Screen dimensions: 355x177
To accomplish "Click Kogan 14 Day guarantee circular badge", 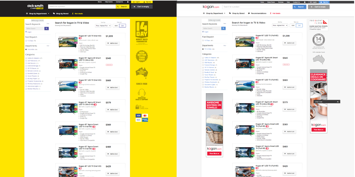I will pos(319,40).
